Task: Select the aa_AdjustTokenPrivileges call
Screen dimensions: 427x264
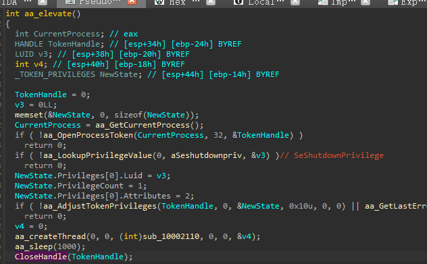Action: pyautogui.click(x=100, y=206)
